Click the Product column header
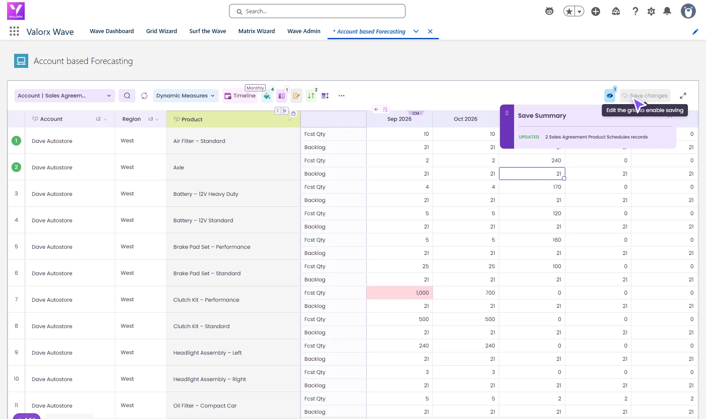 point(233,119)
